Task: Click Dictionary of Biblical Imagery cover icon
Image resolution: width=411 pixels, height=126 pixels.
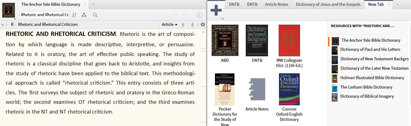Action: (335, 97)
